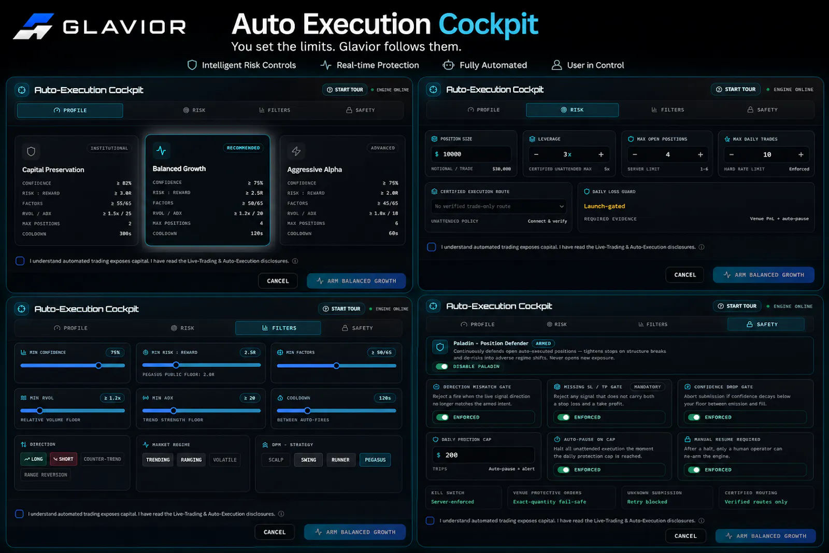Click the Cooldown slider handle
829x553 pixels.
(307, 410)
